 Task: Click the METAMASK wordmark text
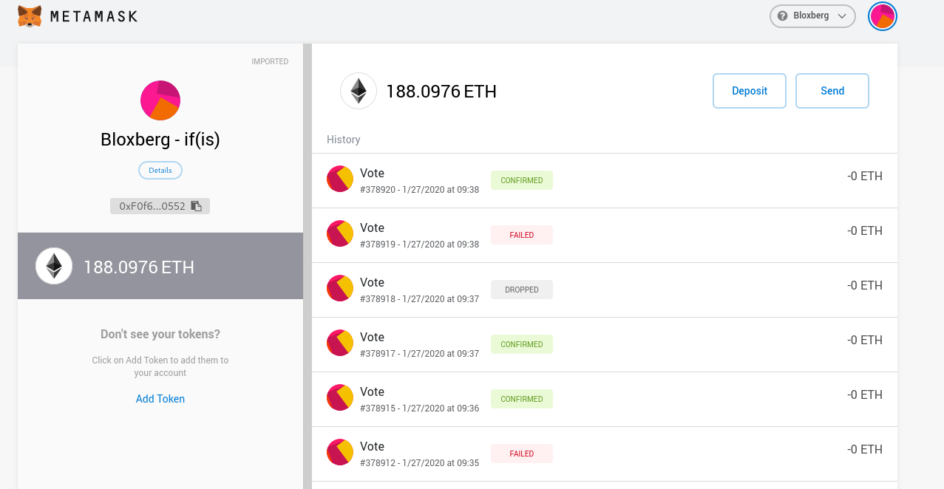point(94,16)
